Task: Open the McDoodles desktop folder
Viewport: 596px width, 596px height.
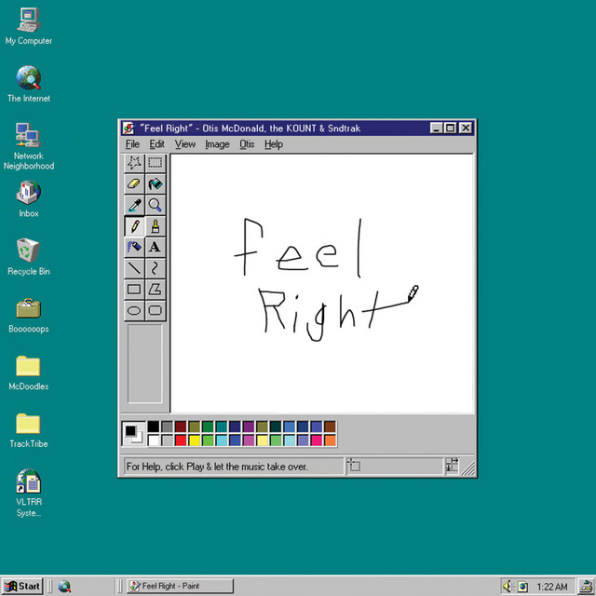Action: [29, 372]
